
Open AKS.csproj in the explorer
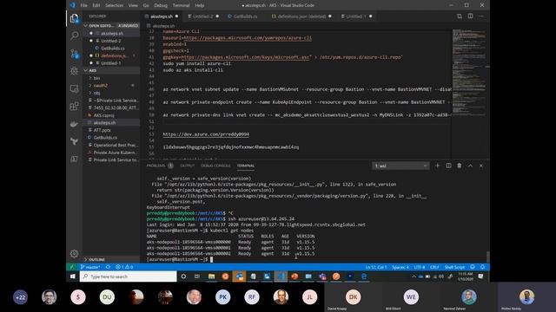pos(103,115)
